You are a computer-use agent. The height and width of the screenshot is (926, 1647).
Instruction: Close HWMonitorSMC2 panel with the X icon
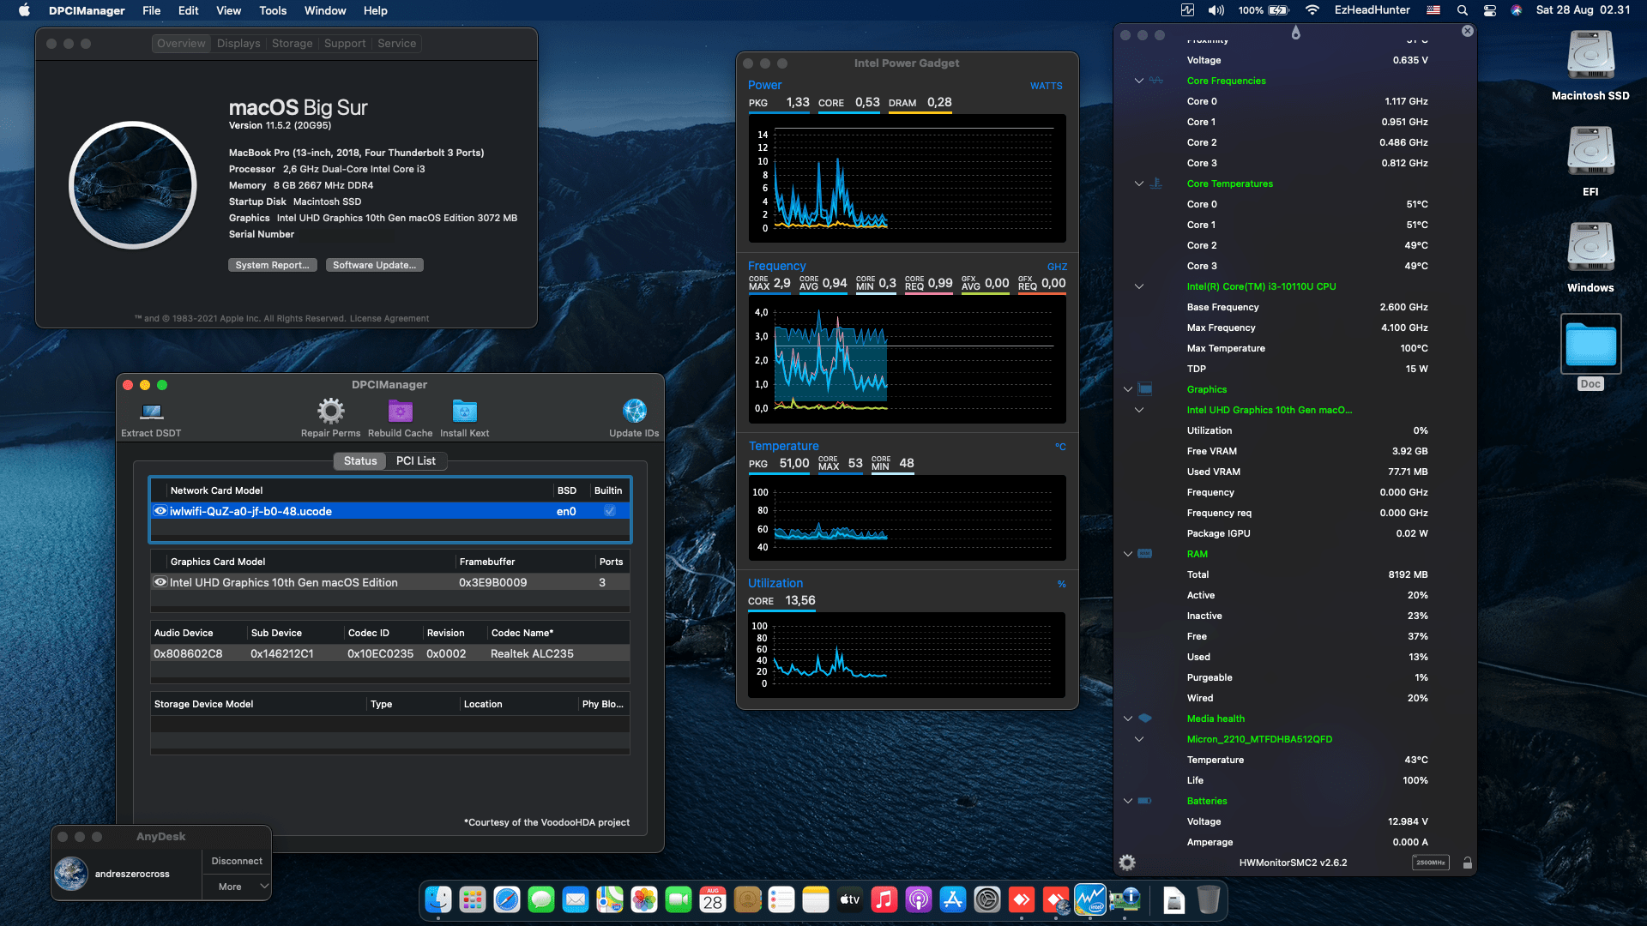tap(1467, 31)
